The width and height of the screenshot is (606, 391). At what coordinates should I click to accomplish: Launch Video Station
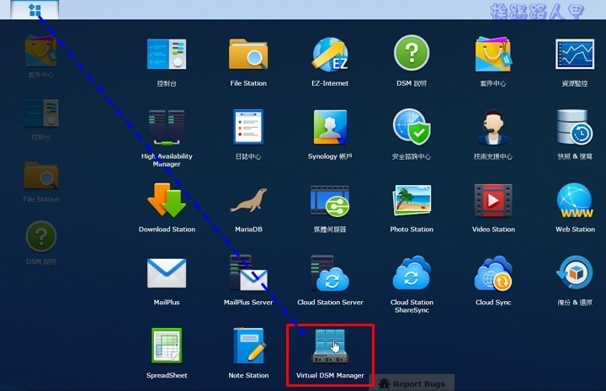(x=493, y=201)
